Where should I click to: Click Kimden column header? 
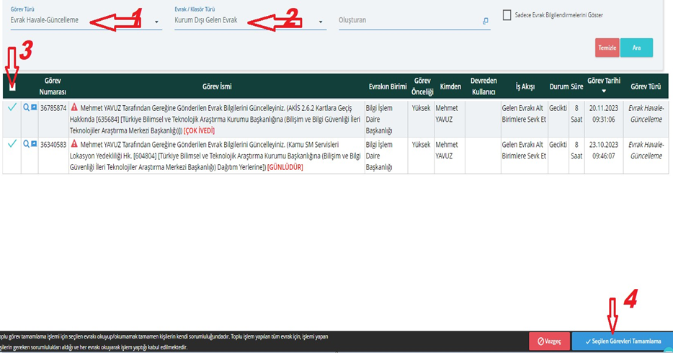(x=450, y=86)
